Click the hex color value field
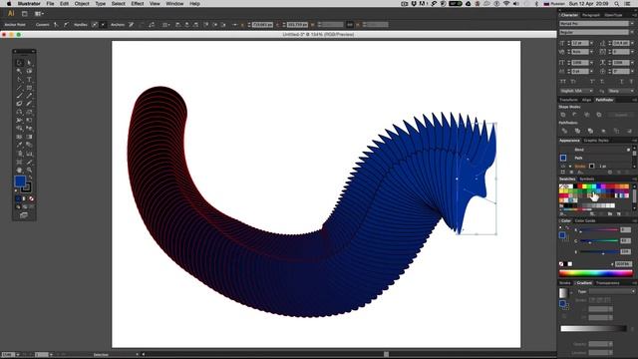 point(624,264)
